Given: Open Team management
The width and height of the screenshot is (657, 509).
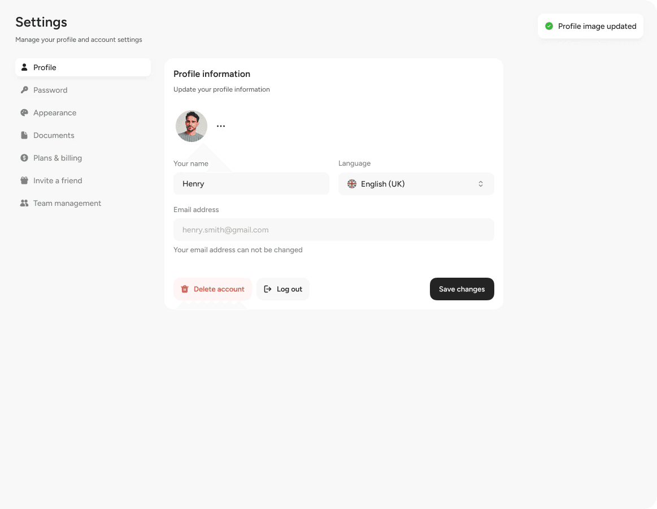Looking at the screenshot, I should 67,204.
